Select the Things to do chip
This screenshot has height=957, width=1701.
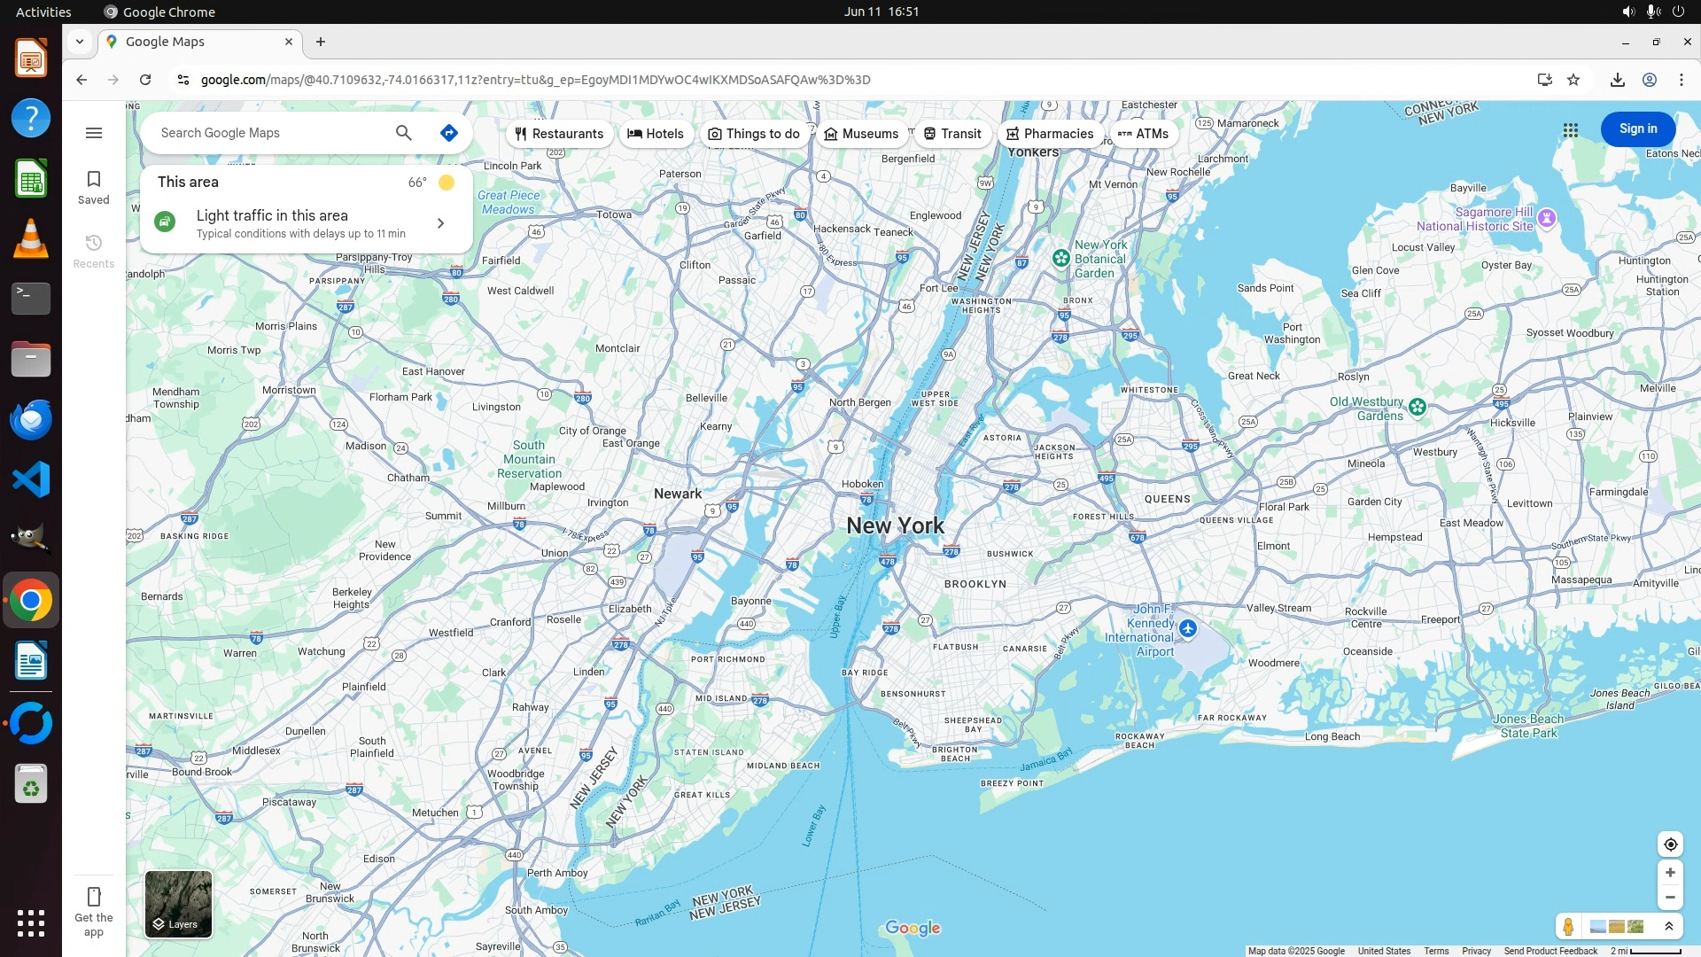pos(753,134)
